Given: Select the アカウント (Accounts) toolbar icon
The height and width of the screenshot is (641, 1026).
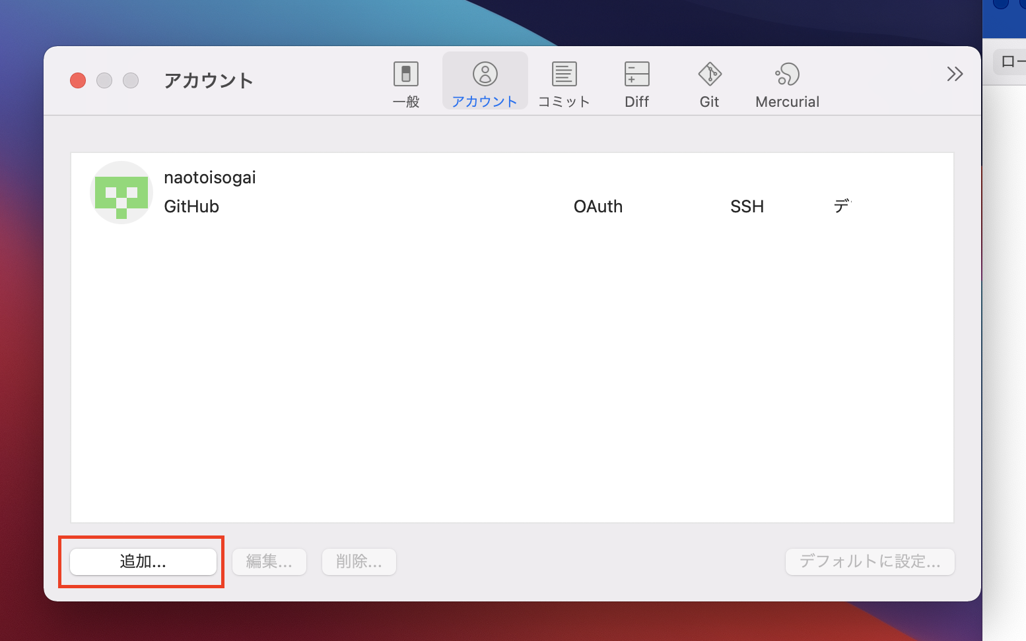Looking at the screenshot, I should tap(485, 80).
